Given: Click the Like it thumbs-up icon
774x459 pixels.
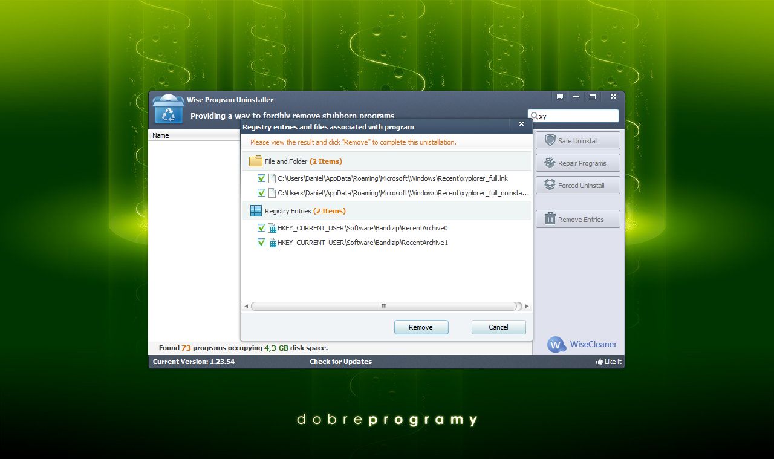Looking at the screenshot, I should [599, 362].
